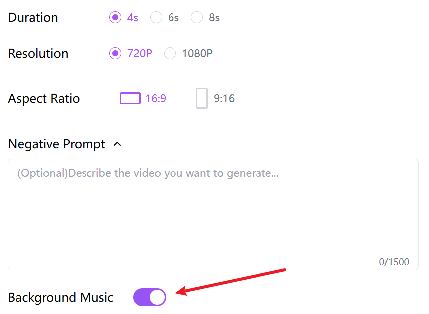Click the Background Music label

(x=61, y=297)
